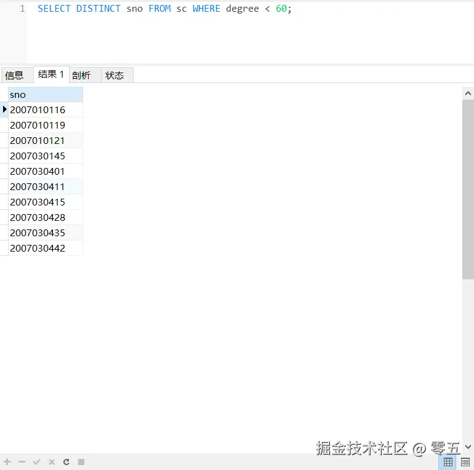Click the delete record minus icon
Screen dimensions: 474x470
(22, 461)
